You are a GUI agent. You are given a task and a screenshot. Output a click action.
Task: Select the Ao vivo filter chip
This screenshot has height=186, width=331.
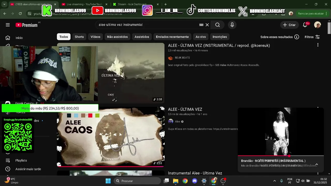pos(201,37)
